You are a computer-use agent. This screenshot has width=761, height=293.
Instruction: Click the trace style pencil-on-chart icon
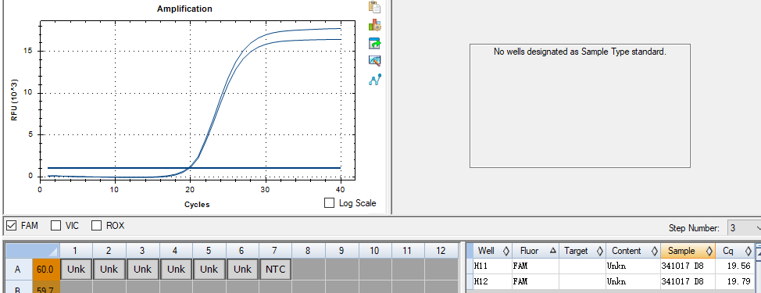(375, 61)
